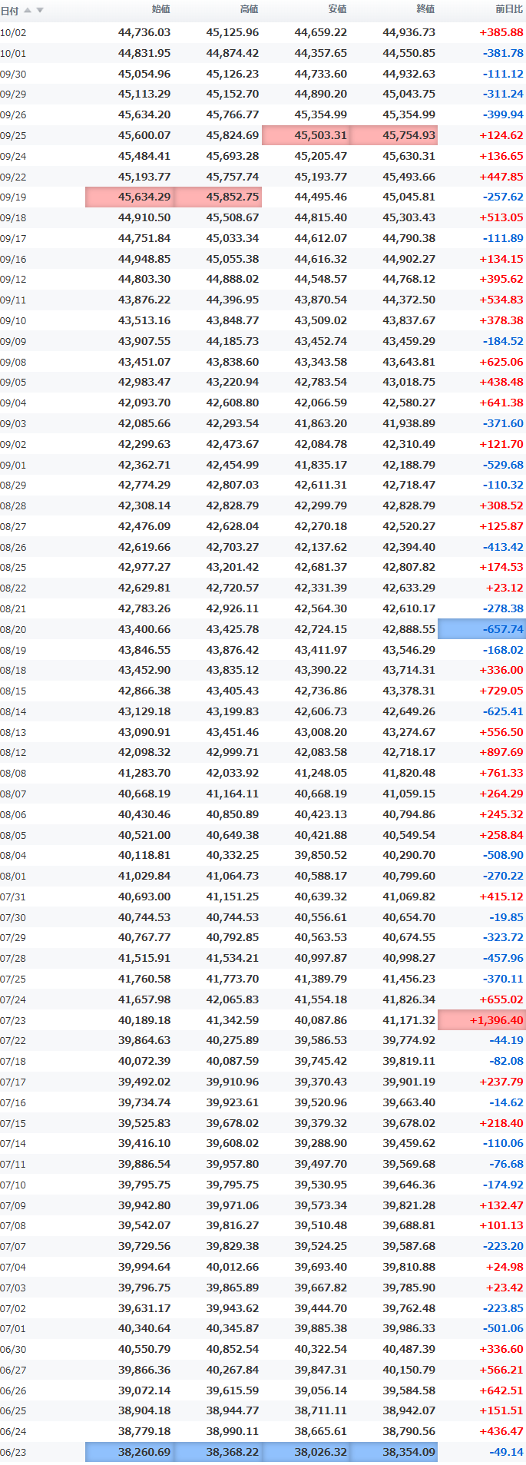Select highlighted closing price 38,354.09

[x=394, y=1452]
